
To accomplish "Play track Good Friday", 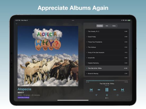I will 107,37.
